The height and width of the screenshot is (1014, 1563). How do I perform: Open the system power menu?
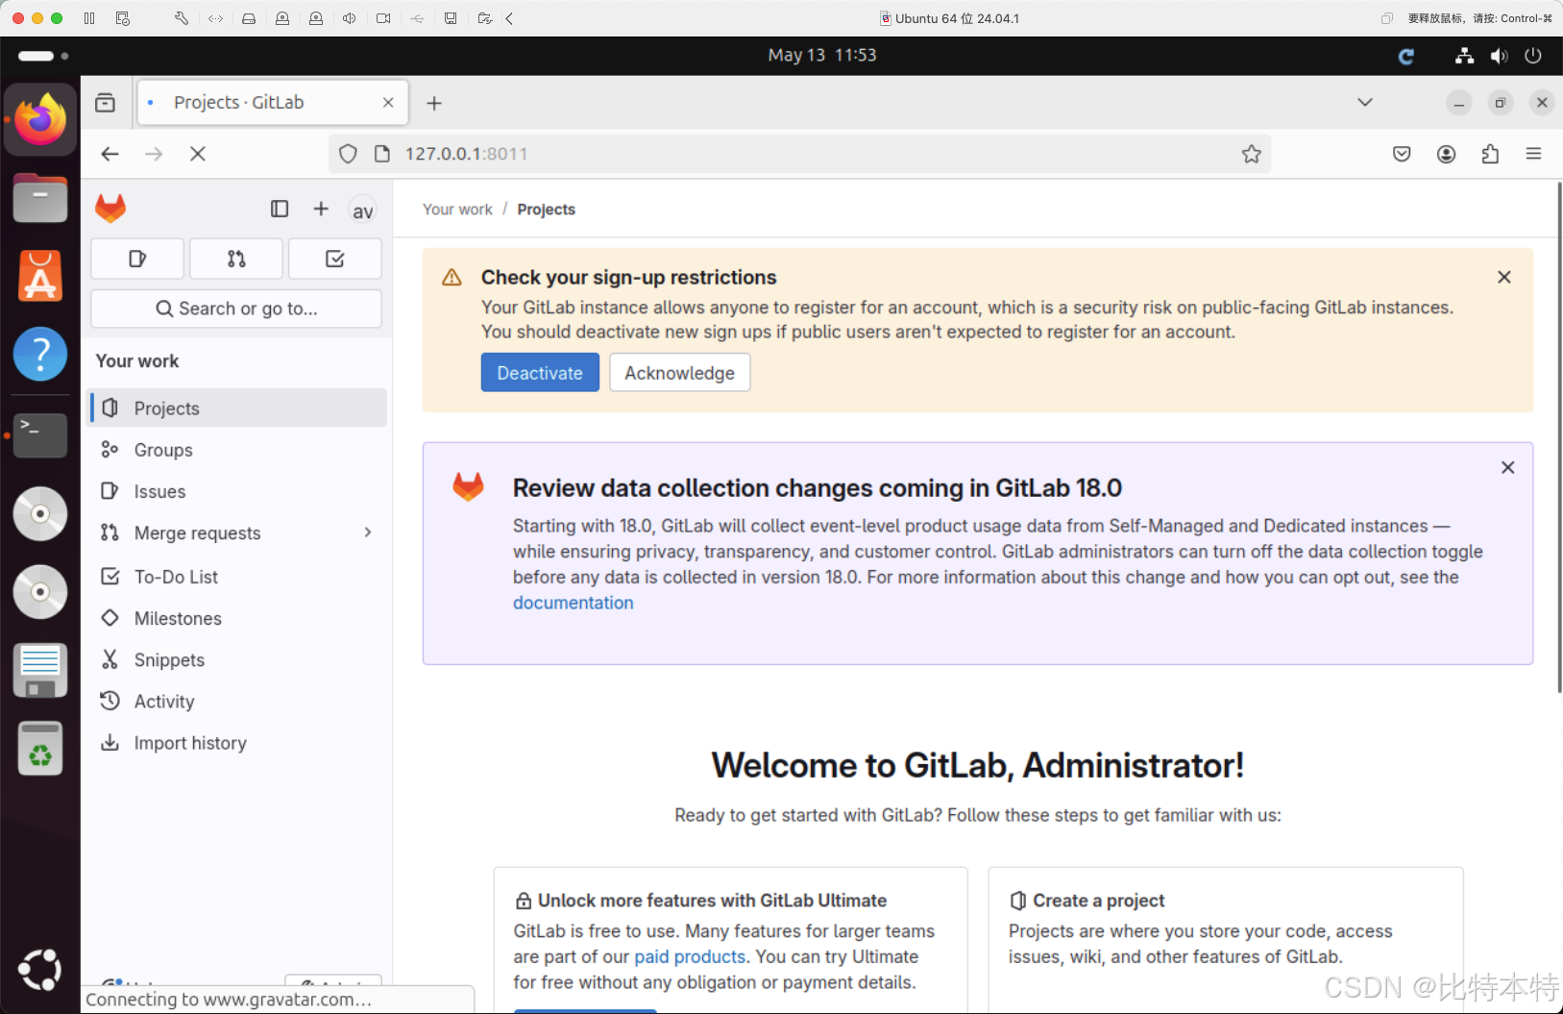coord(1533,56)
